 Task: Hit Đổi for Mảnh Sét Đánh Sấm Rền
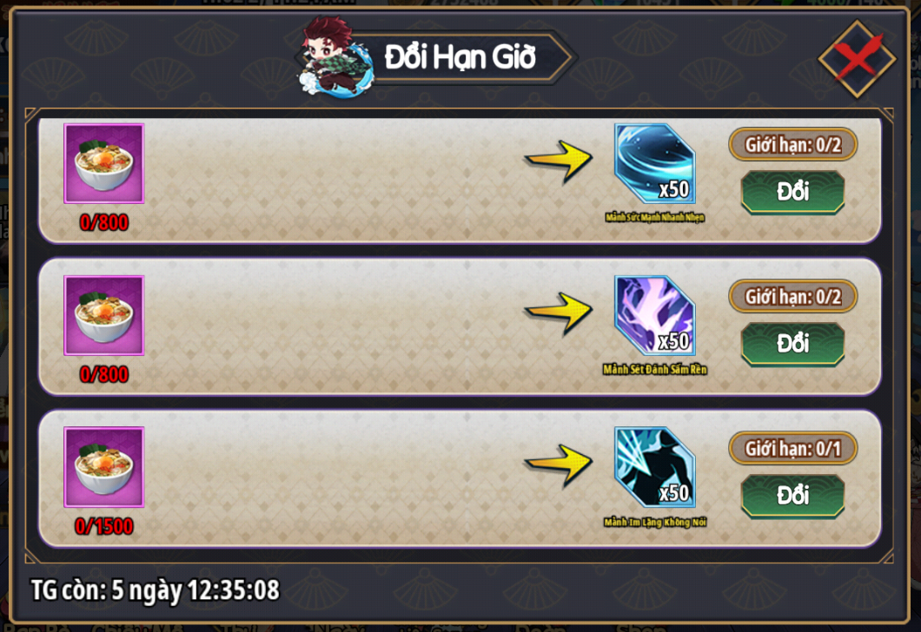tap(793, 344)
